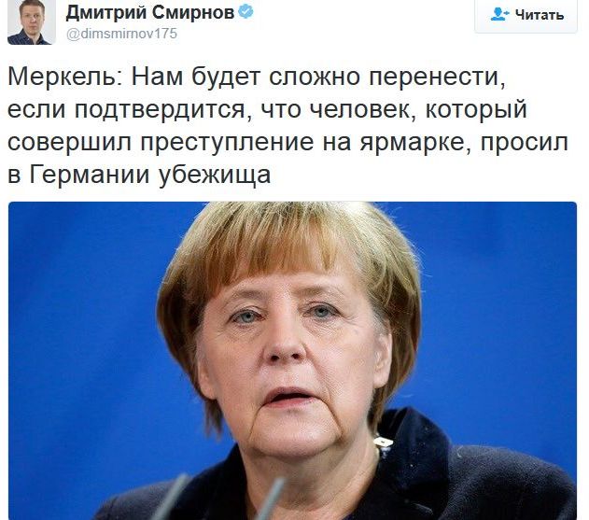Click the word Дмитрий in the header
This screenshot has width=589, height=520.
(105, 13)
